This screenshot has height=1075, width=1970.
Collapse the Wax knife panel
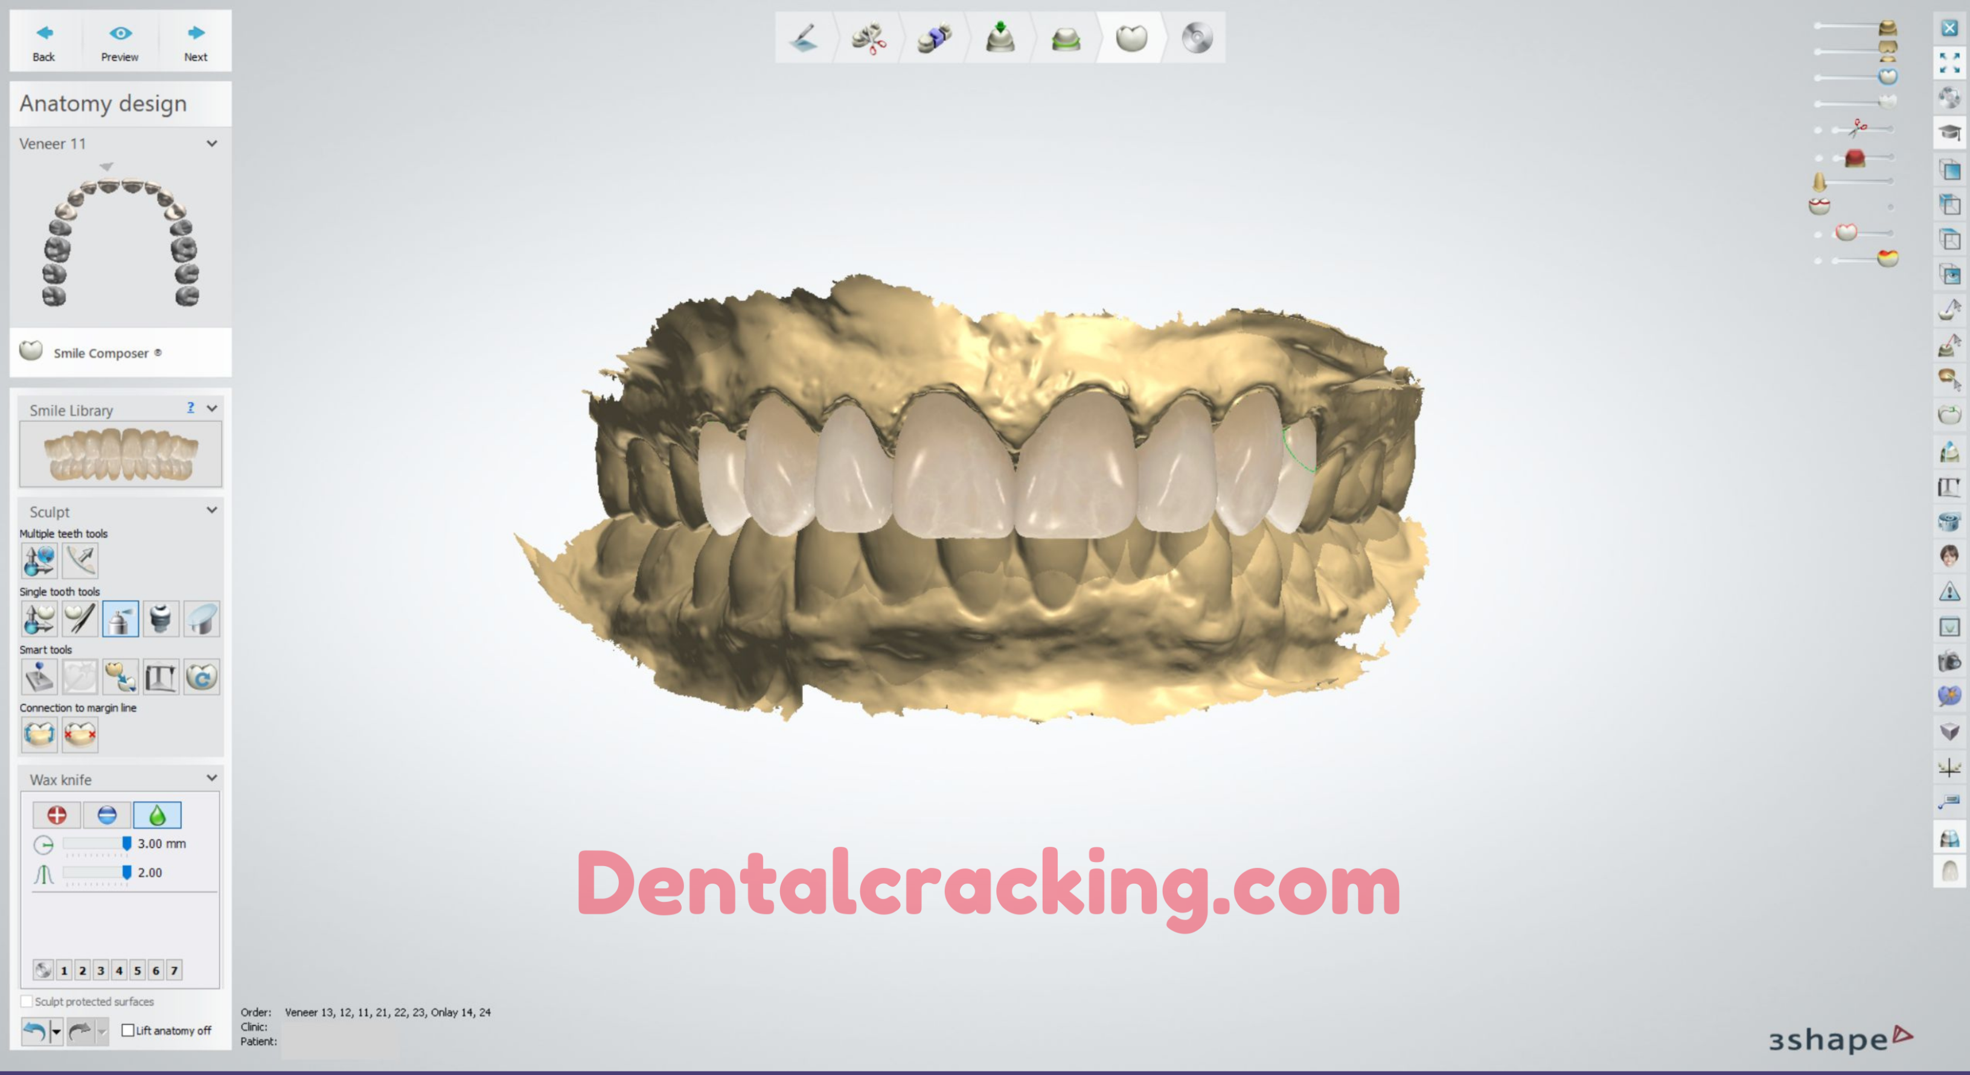[x=212, y=779]
